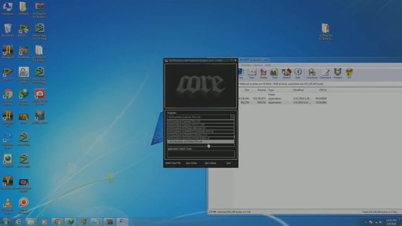Select the Google Chrome desktop shortcut
Screen dimensions: 402x226
[8, 97]
